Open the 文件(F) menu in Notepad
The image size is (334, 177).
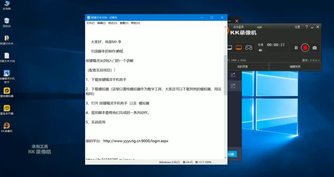90,23
